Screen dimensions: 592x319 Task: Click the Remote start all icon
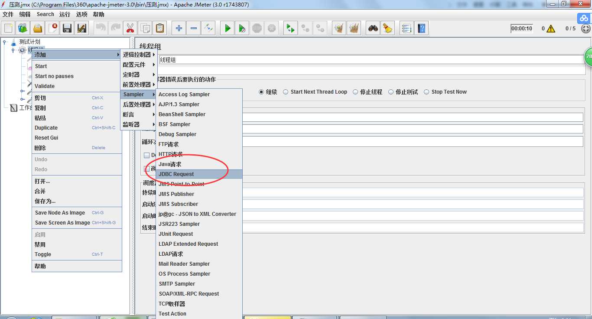click(290, 29)
